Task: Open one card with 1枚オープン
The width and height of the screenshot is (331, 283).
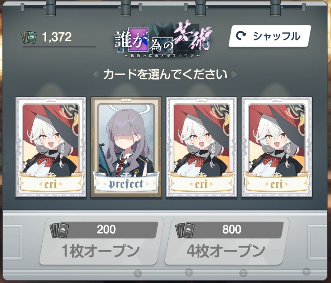Action: [101, 241]
